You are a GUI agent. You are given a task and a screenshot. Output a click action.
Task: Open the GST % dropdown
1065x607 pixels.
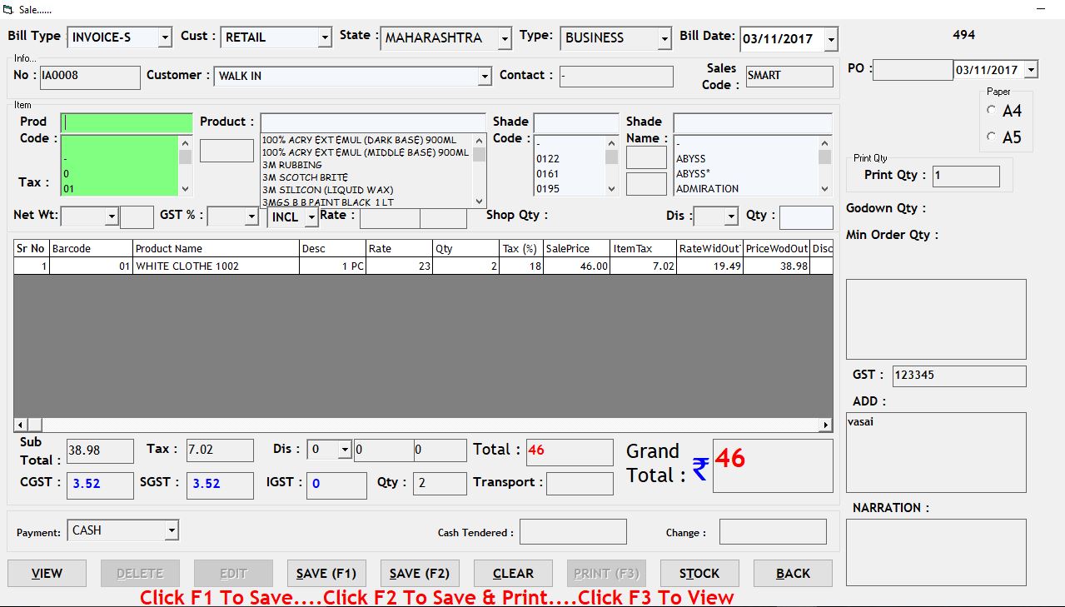[x=251, y=216]
